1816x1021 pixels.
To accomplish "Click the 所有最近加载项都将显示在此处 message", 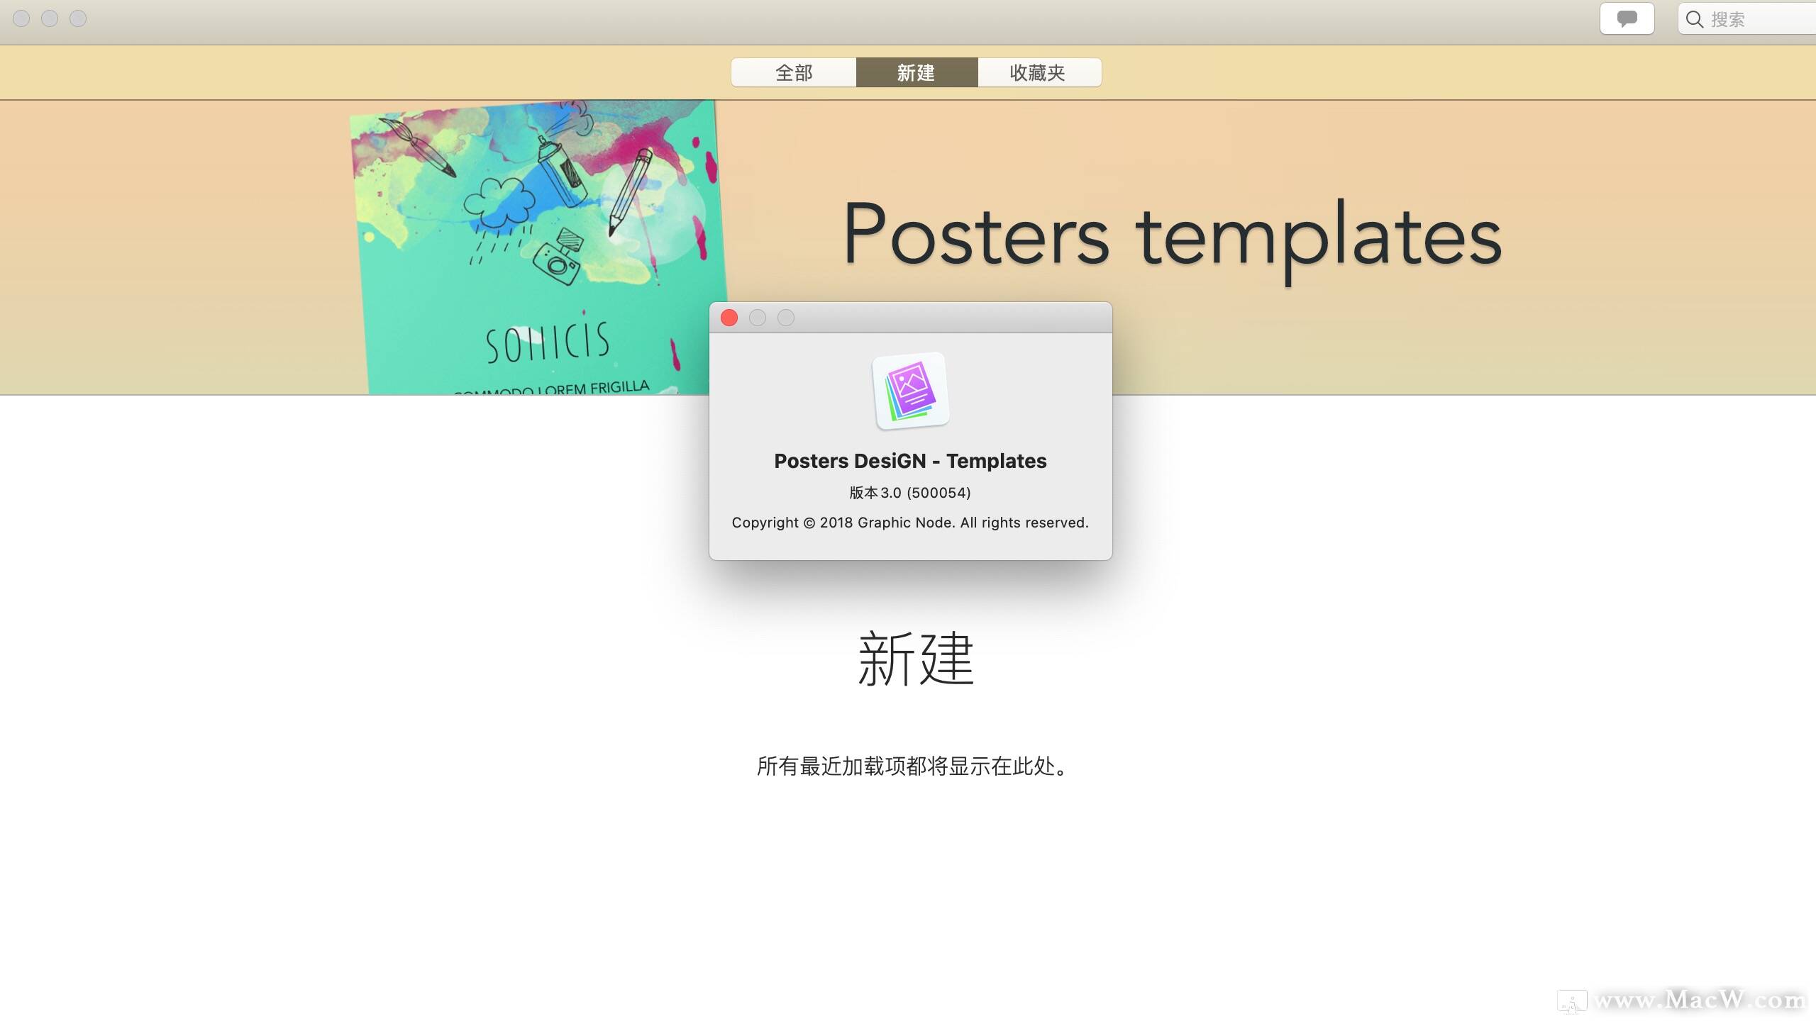I will point(912,766).
